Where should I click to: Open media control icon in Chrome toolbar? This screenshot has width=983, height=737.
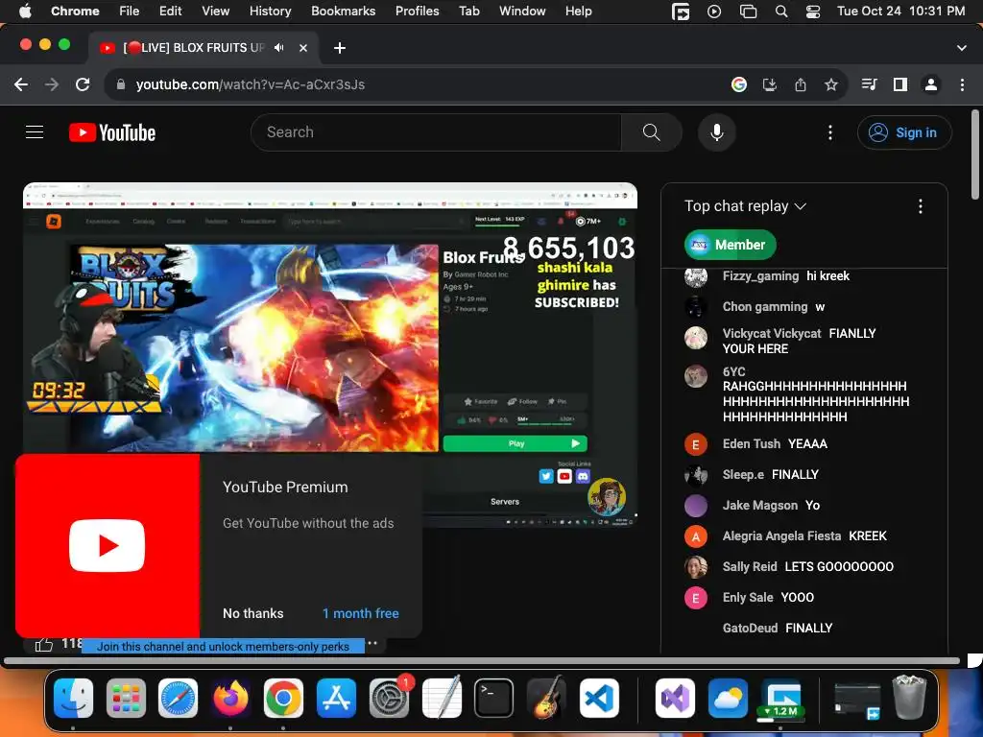(x=869, y=84)
